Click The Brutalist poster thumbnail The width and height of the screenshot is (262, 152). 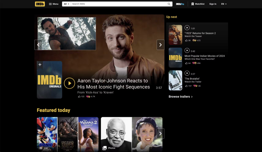pyautogui.click(x=175, y=80)
